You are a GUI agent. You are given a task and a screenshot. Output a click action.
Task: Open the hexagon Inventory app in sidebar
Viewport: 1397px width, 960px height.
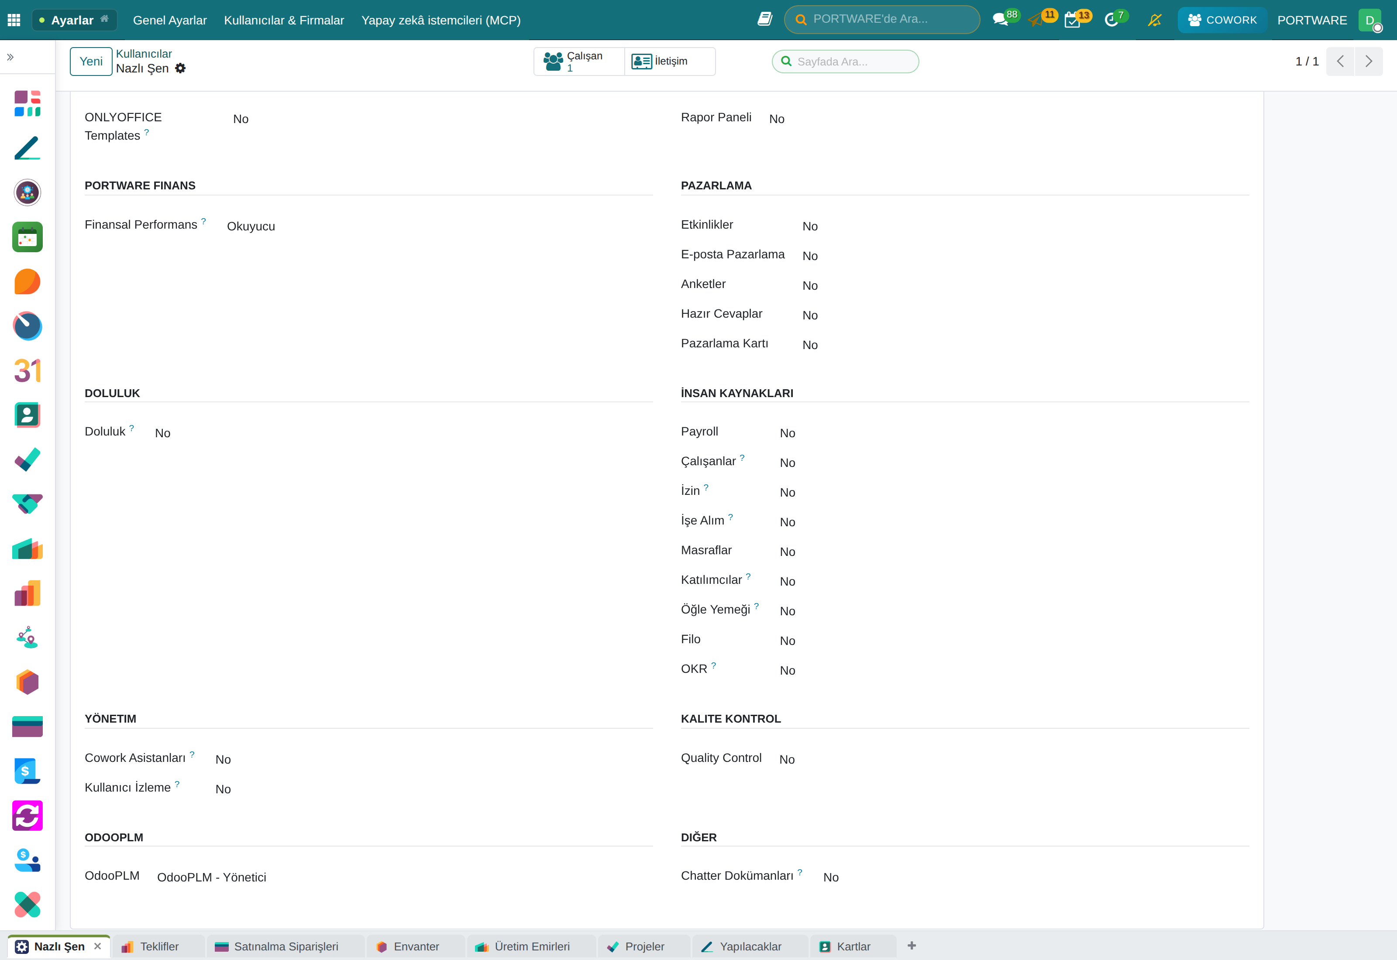click(27, 682)
